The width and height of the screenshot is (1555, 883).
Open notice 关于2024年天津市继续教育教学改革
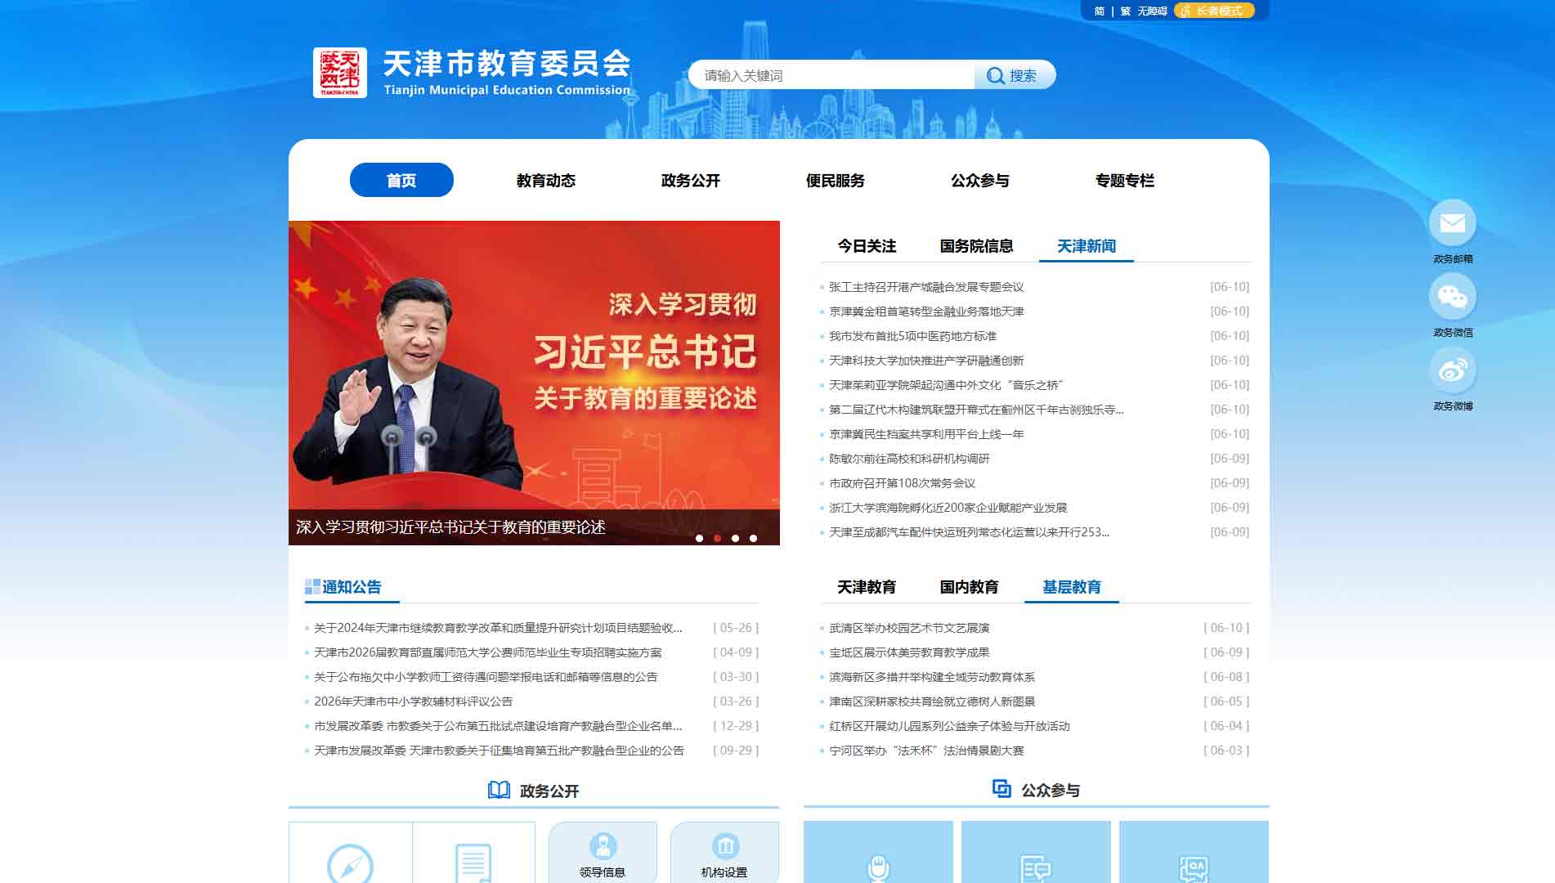pyautogui.click(x=498, y=628)
